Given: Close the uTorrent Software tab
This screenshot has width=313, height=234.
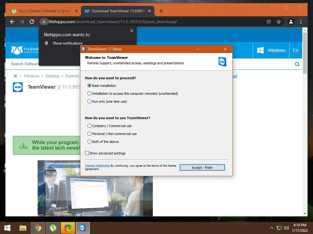Looking at the screenshot, I should [x=76, y=11].
